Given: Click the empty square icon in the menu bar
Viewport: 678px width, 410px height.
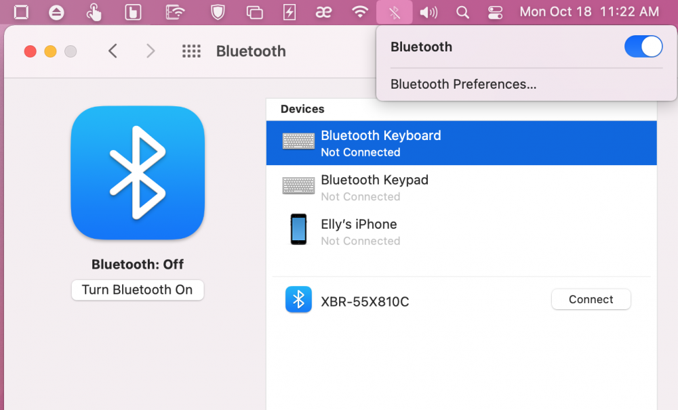Looking at the screenshot, I should (21, 12).
